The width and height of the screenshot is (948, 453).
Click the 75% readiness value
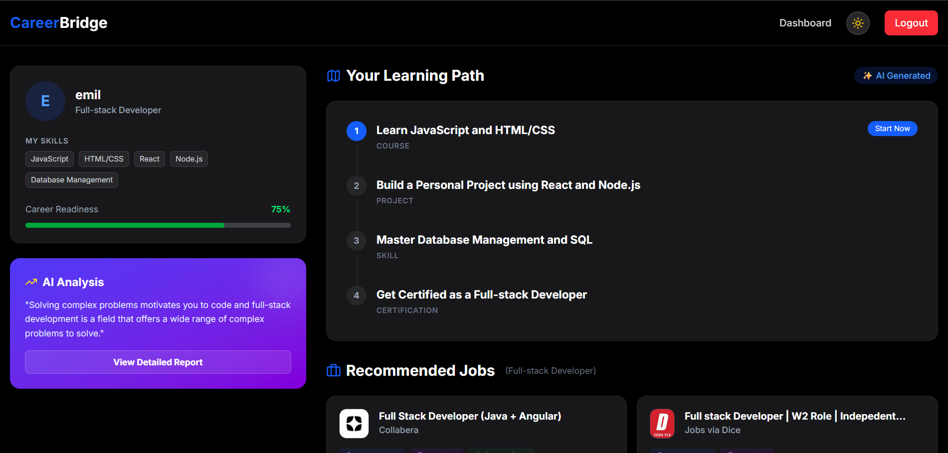(280, 209)
